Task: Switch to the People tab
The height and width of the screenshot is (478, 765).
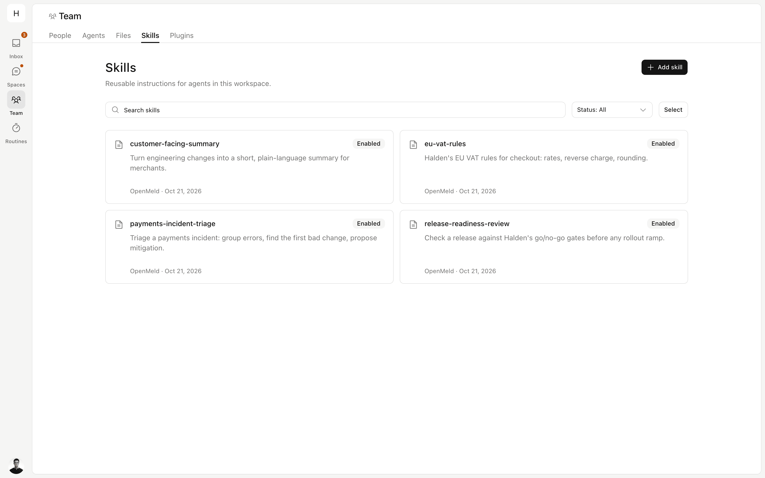Action: point(60,35)
